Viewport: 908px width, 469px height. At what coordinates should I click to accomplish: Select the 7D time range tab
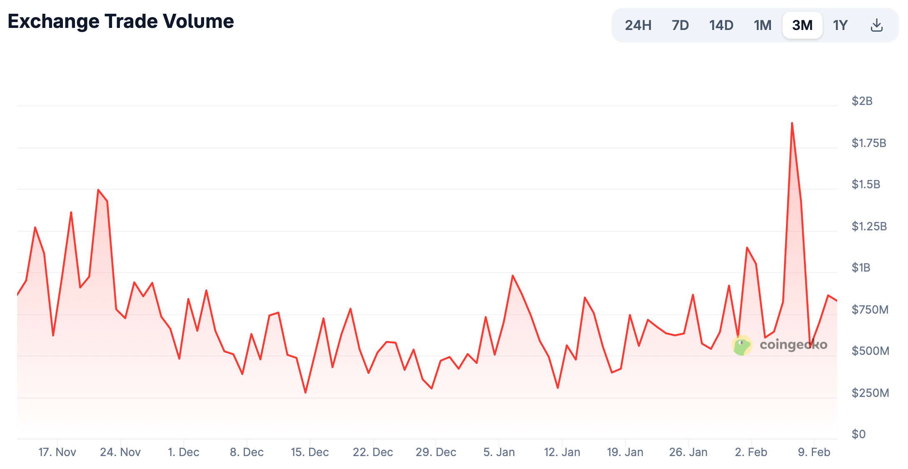(x=680, y=25)
